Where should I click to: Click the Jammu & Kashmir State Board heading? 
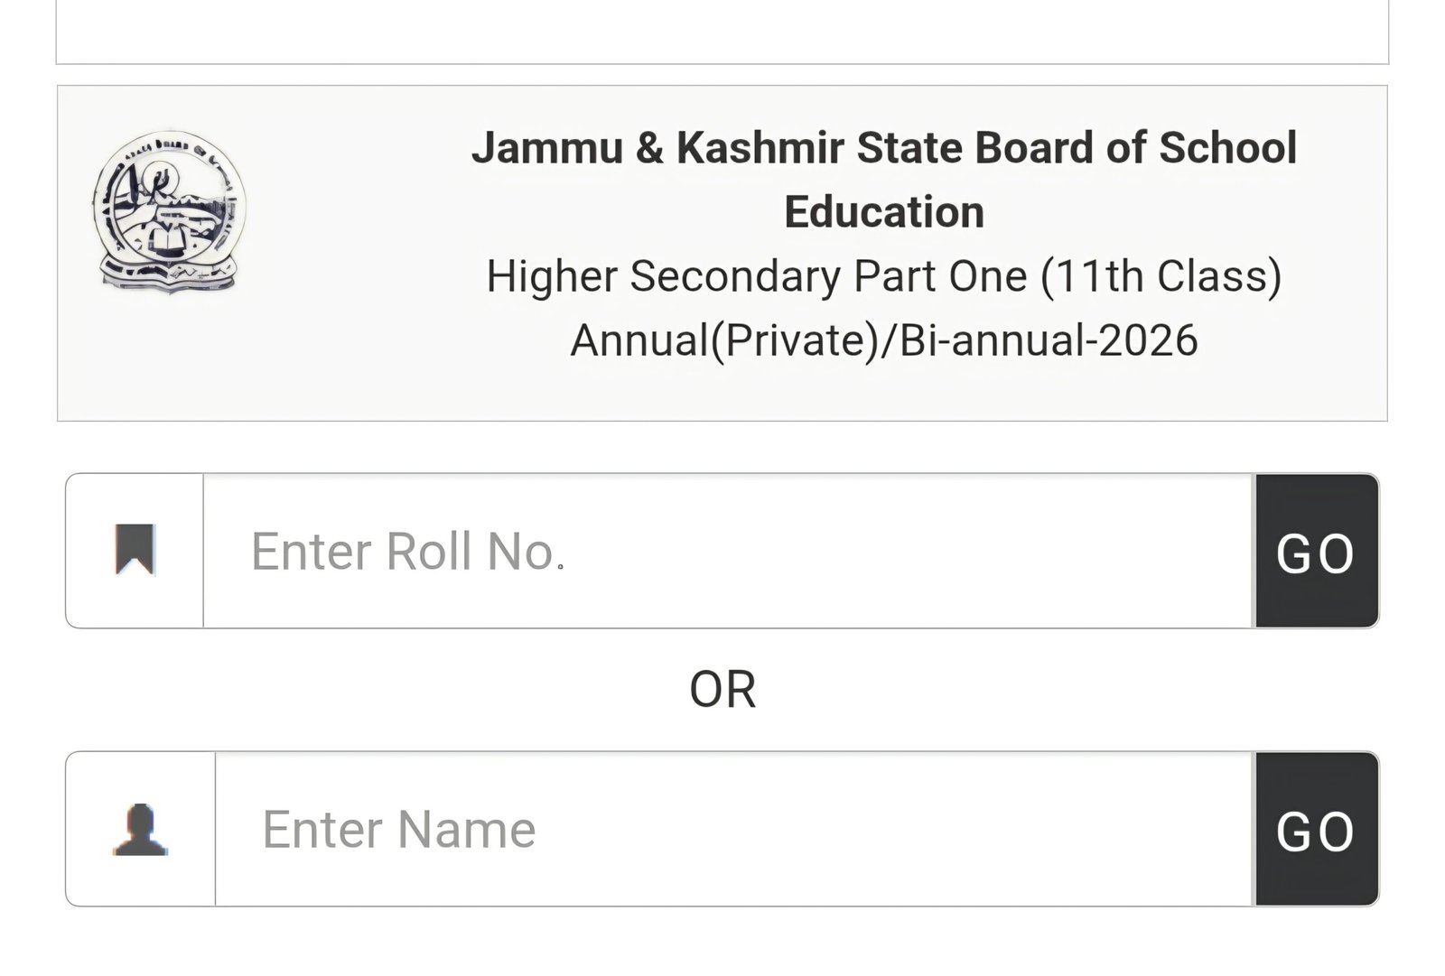point(884,180)
